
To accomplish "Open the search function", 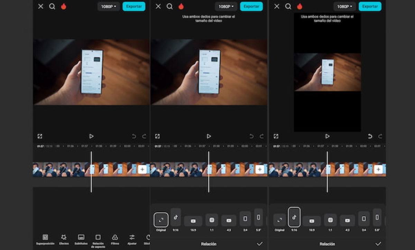I will coord(52,6).
